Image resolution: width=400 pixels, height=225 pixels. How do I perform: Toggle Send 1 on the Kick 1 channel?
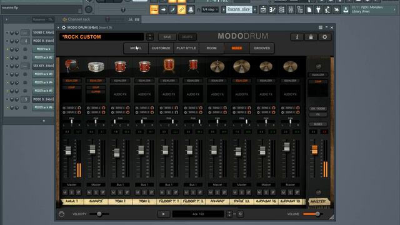[x=64, y=108]
